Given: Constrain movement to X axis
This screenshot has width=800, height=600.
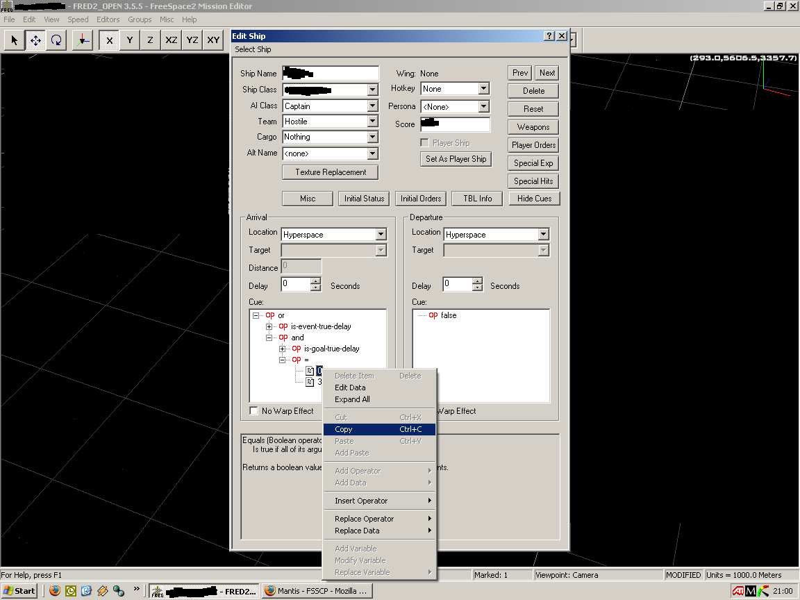Looking at the screenshot, I should pyautogui.click(x=109, y=40).
